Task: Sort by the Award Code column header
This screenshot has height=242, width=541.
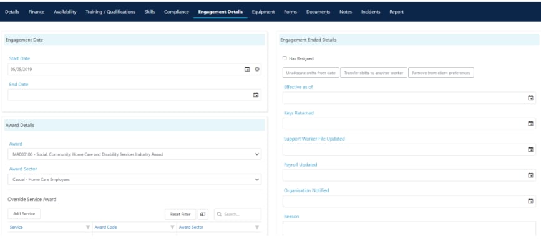Action: (x=105, y=227)
